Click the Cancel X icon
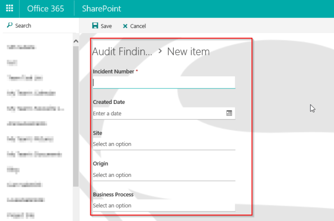The image size is (334, 221). [125, 26]
